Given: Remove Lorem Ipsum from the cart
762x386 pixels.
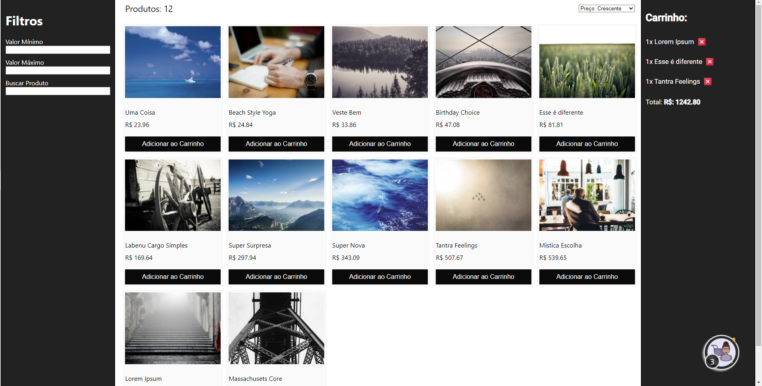Looking at the screenshot, I should click(702, 42).
